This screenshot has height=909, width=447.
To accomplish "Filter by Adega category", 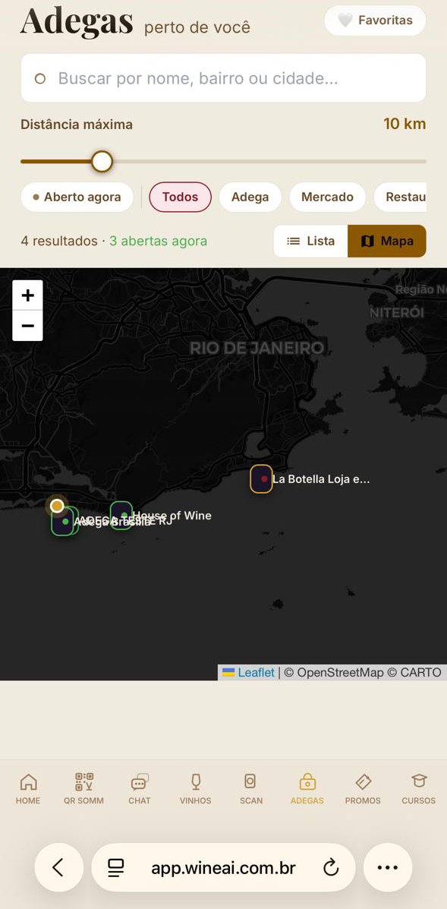I will (250, 197).
